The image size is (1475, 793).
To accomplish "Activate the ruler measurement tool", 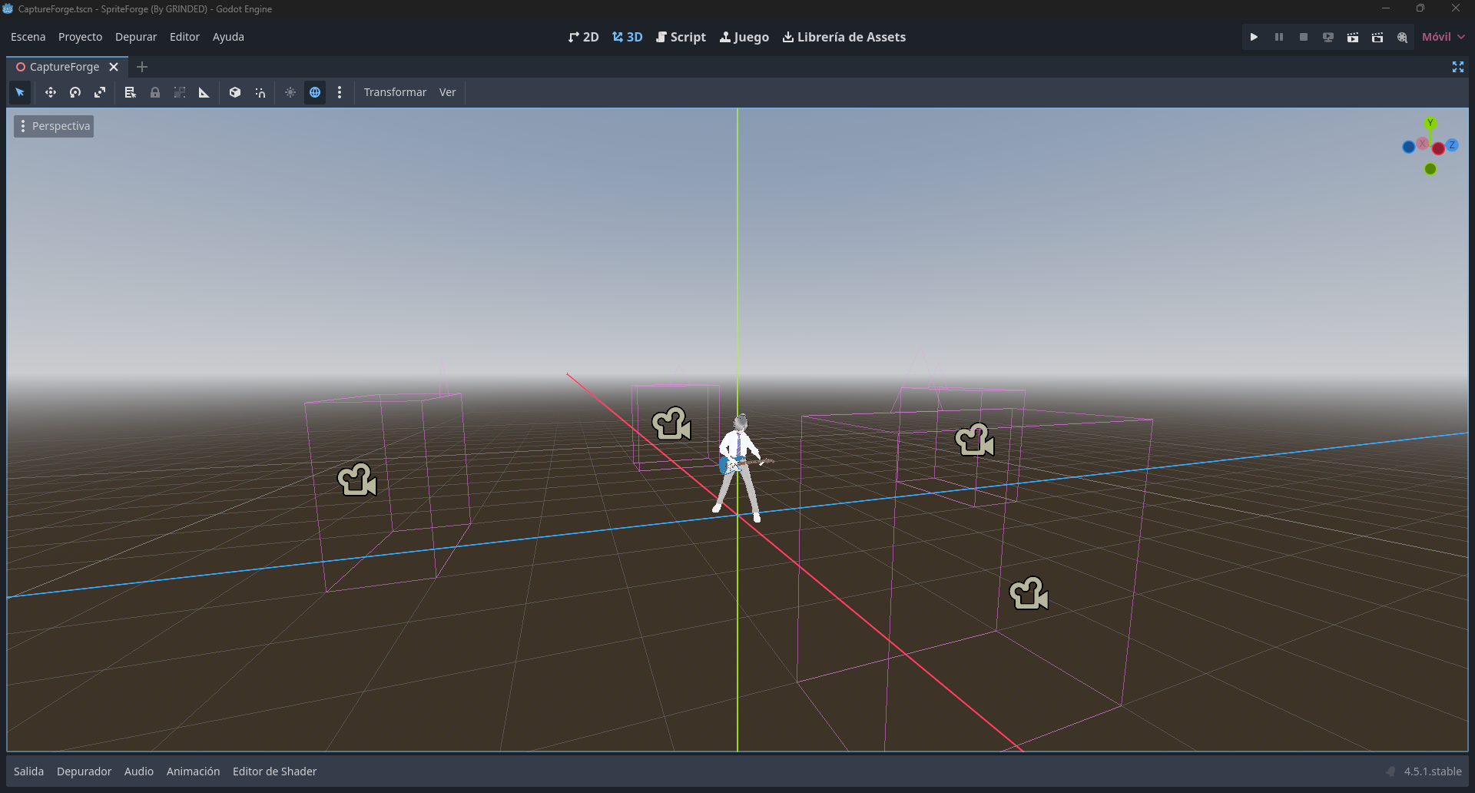I will click(x=204, y=92).
